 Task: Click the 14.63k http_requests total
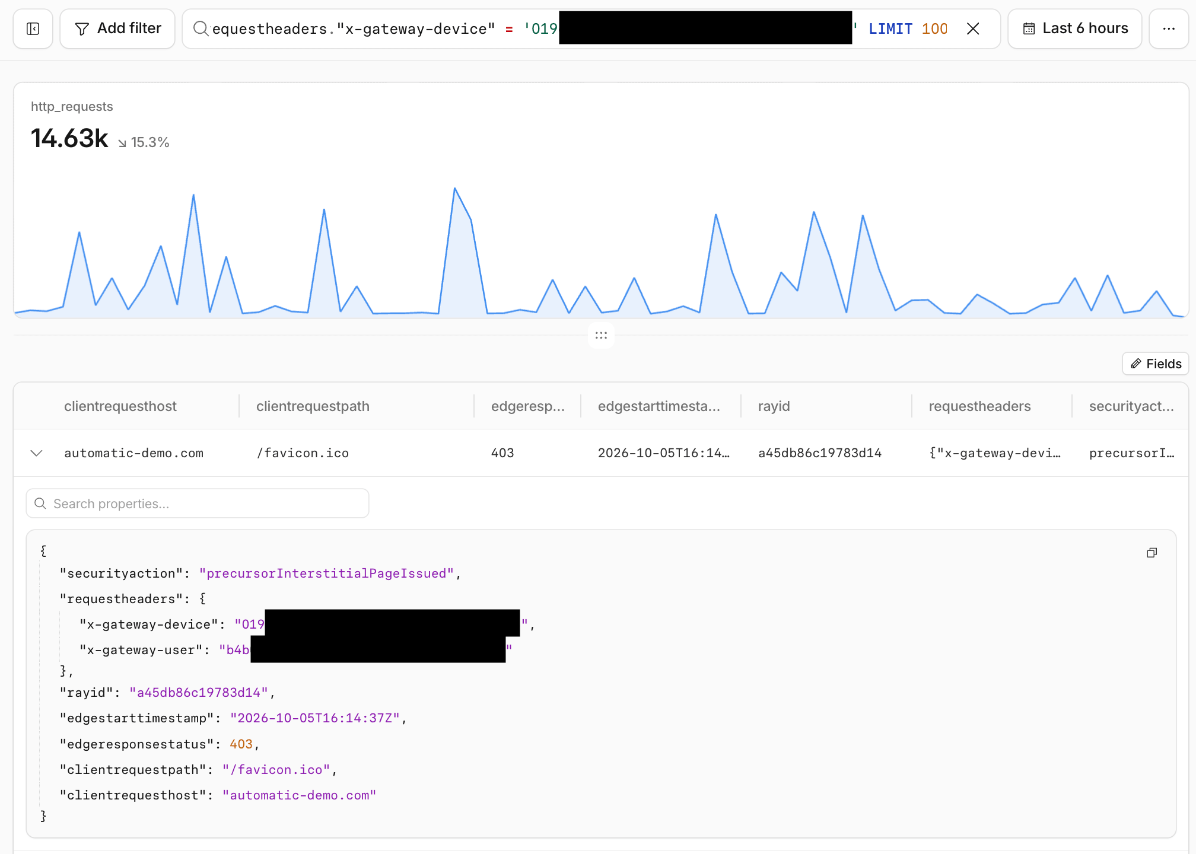[69, 138]
